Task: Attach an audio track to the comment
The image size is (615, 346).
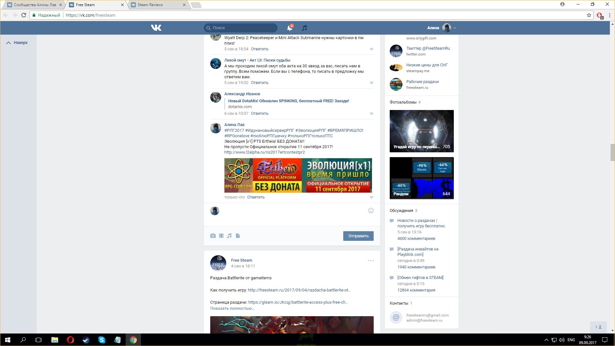Action: (x=229, y=236)
